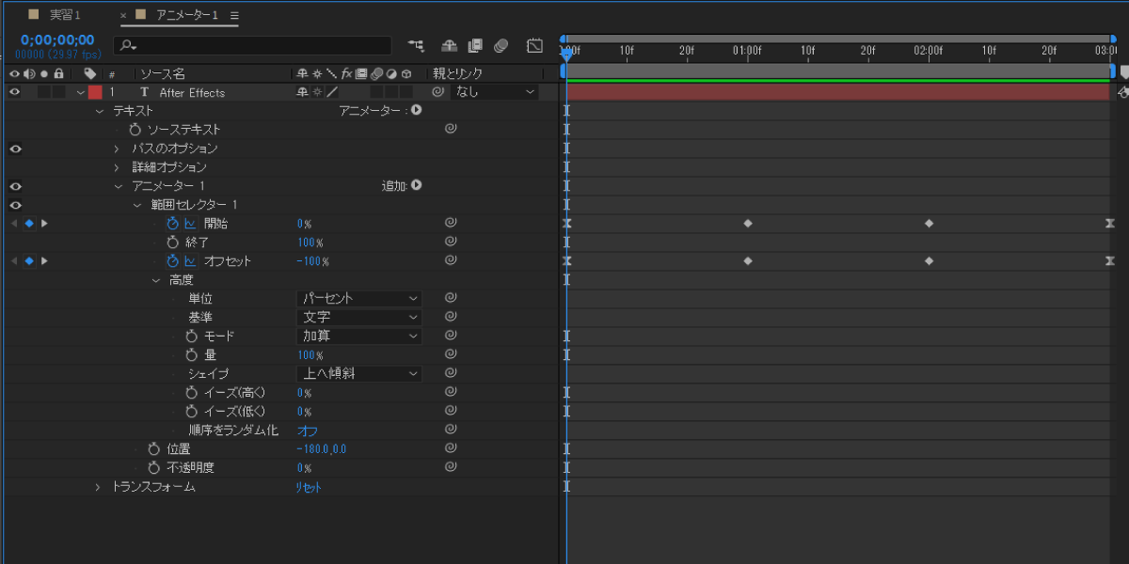Open the アニメーター add flyout button

416,110
